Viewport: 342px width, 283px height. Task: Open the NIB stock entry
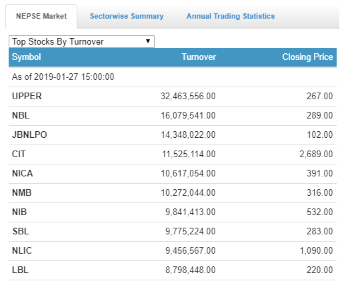pos(173,212)
